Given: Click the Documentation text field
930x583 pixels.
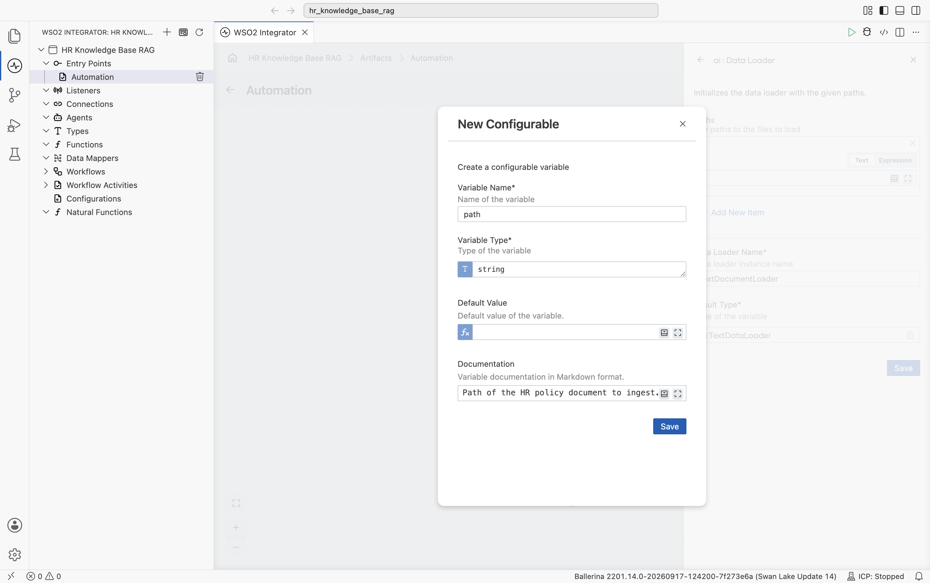Looking at the screenshot, I should pyautogui.click(x=572, y=393).
